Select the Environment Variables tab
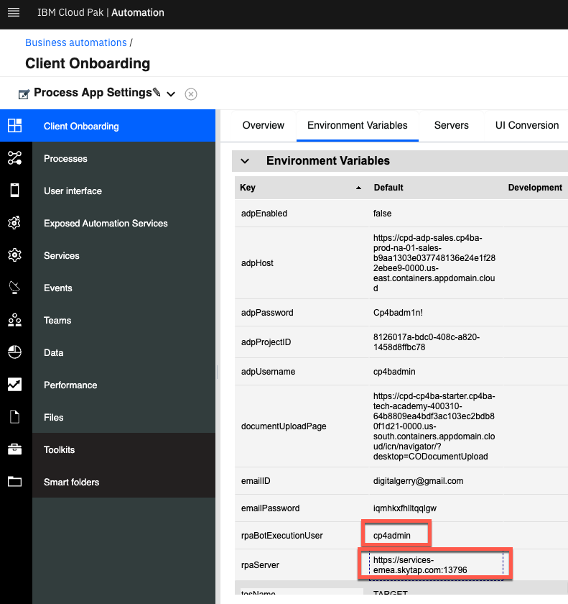Screen dimensions: 568x604 (358, 126)
